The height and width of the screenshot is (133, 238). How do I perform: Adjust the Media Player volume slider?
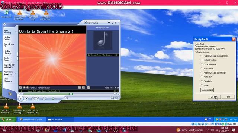pyautogui.click(x=53, y=99)
